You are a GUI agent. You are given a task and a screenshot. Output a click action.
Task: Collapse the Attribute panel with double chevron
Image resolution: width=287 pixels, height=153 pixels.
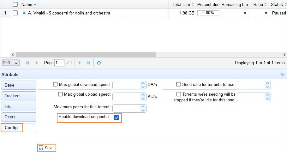(283, 74)
